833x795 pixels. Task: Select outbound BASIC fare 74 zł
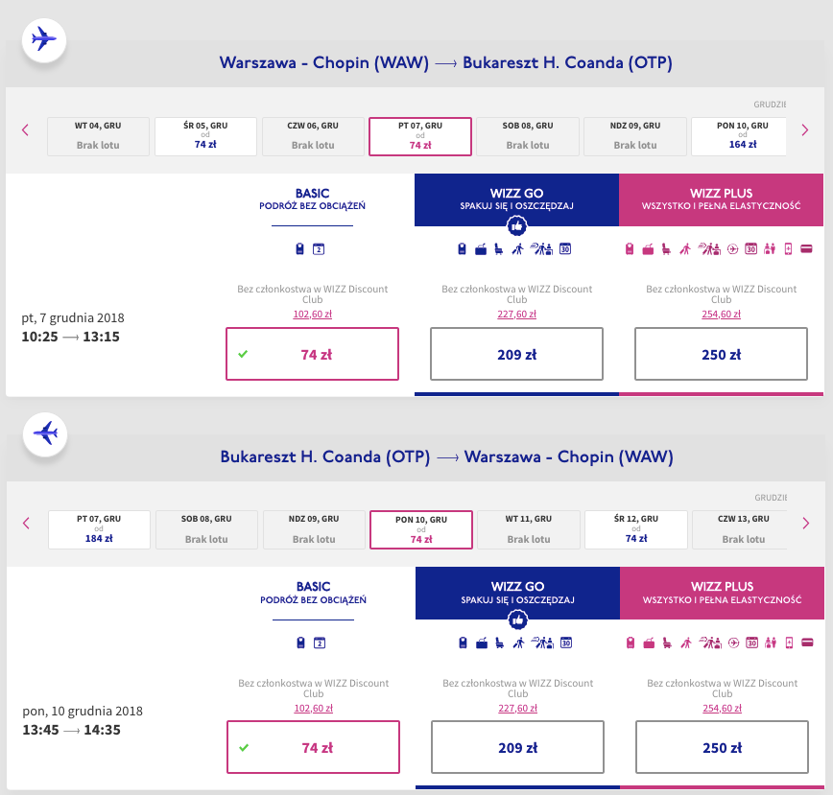point(313,354)
